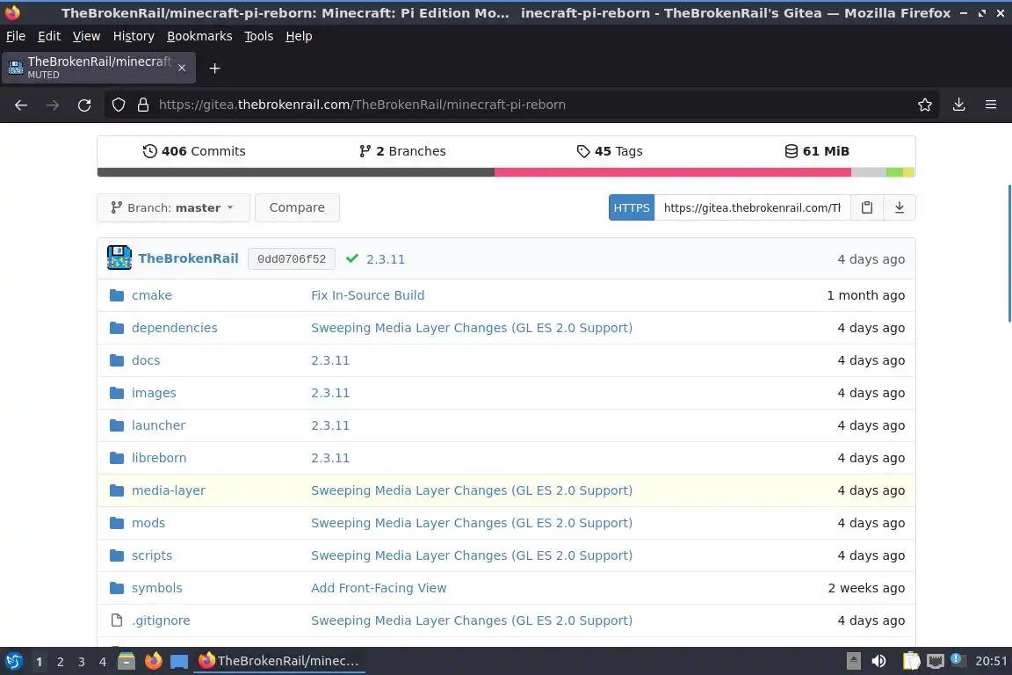Click the .gitignore file icon
Viewport: 1012px width, 675px height.
click(117, 621)
